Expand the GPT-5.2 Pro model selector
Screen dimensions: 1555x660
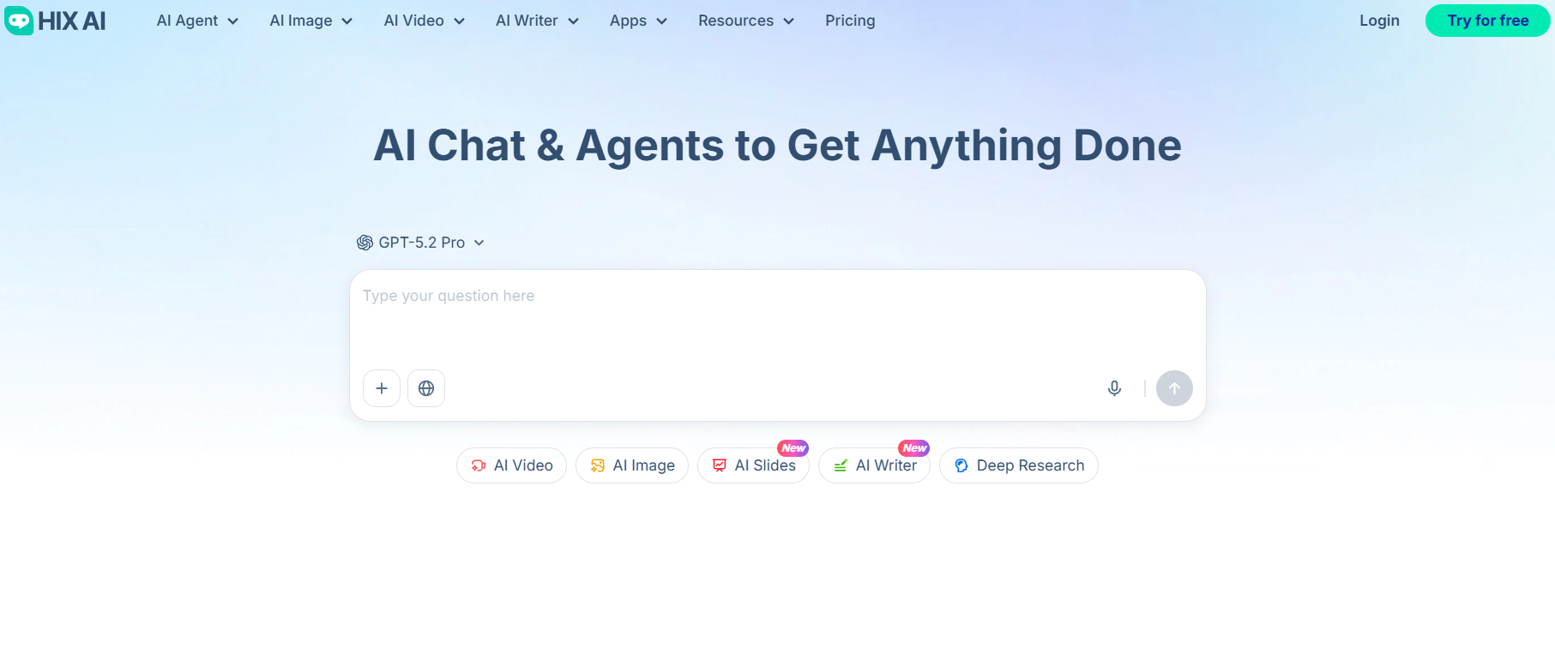click(x=421, y=243)
